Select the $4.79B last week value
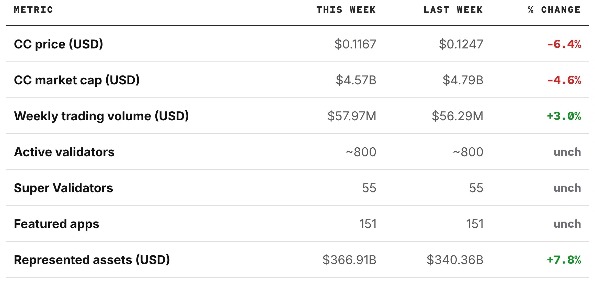Screen dimensions: 595x284 463,80
